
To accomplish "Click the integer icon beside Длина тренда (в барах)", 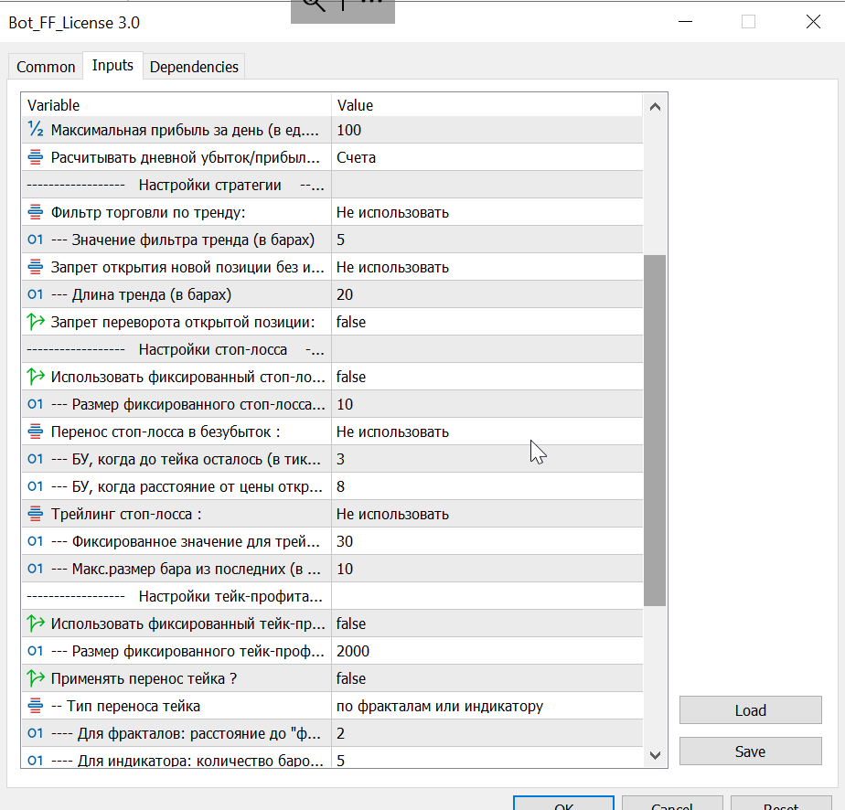I will point(36,294).
